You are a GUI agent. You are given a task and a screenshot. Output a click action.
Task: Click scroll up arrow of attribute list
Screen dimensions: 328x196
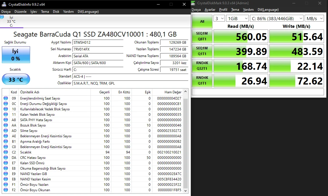click(x=186, y=92)
